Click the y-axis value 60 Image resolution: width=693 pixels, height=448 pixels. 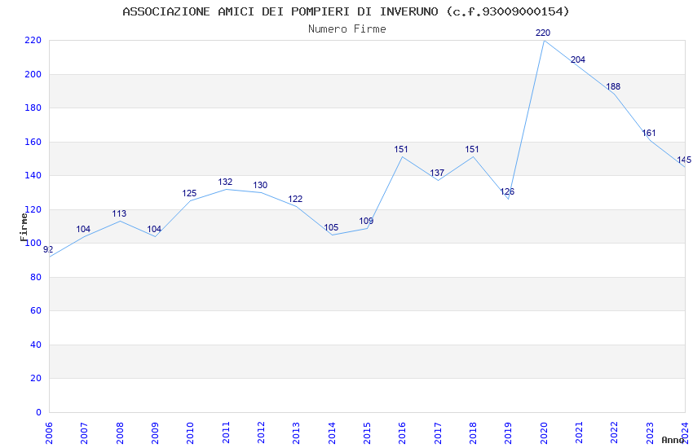coord(36,310)
